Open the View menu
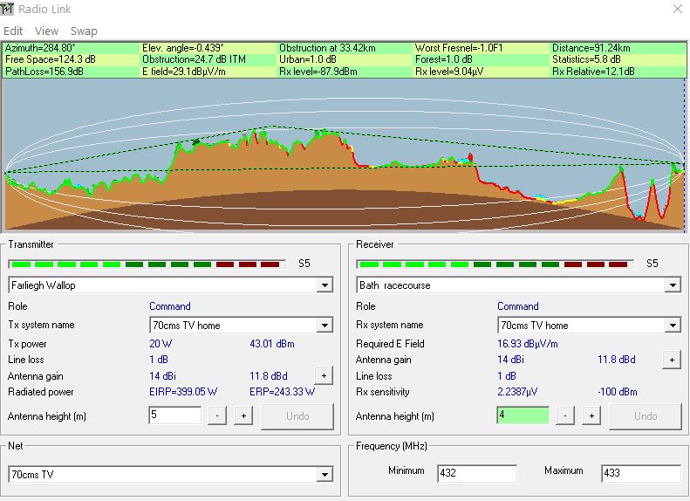Screen dimensions: 690x501 [46, 31]
